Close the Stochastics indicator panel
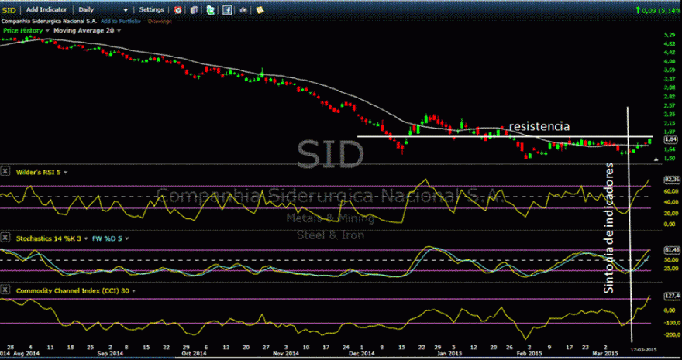The width and height of the screenshot is (682, 360). [x=5, y=238]
